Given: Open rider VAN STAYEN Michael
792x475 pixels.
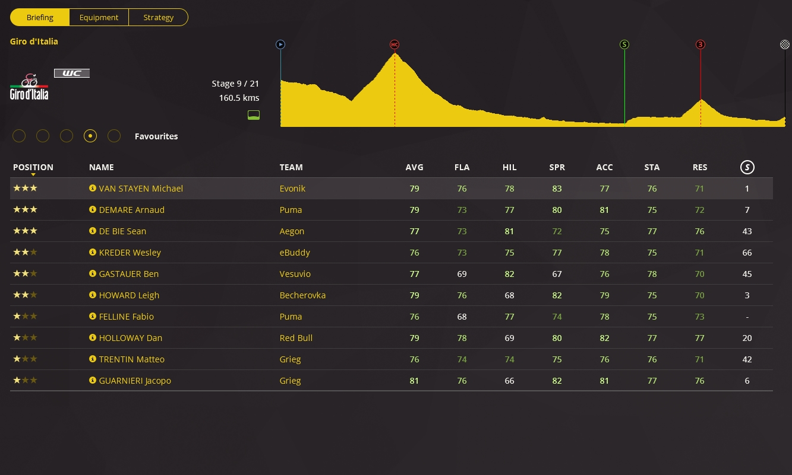Looking at the screenshot, I should tap(141, 189).
